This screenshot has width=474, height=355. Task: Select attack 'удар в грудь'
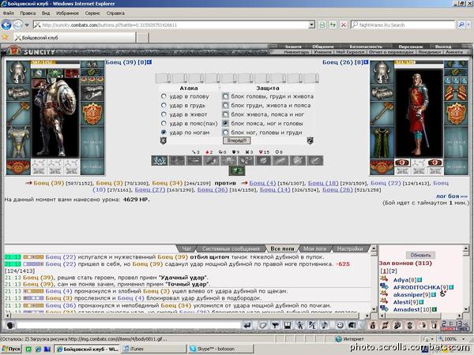tap(164, 106)
